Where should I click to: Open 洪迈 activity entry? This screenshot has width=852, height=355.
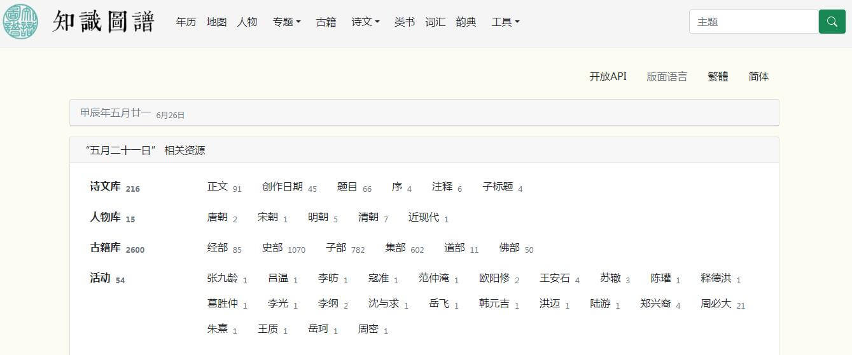click(x=550, y=304)
